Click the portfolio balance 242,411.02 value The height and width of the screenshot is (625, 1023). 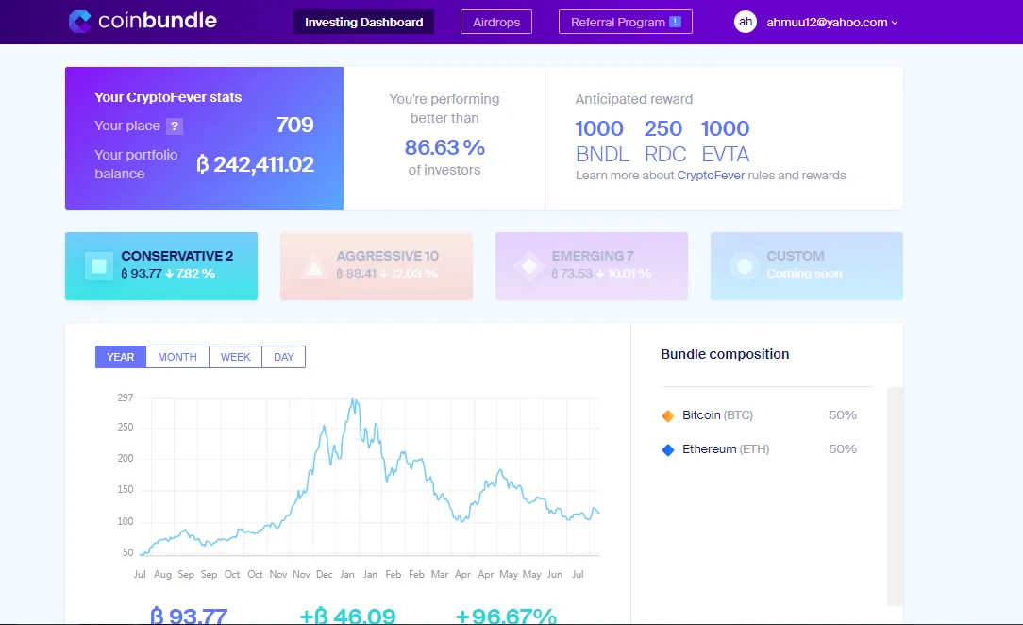click(255, 164)
